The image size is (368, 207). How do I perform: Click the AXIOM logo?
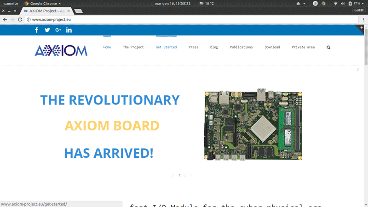click(61, 51)
